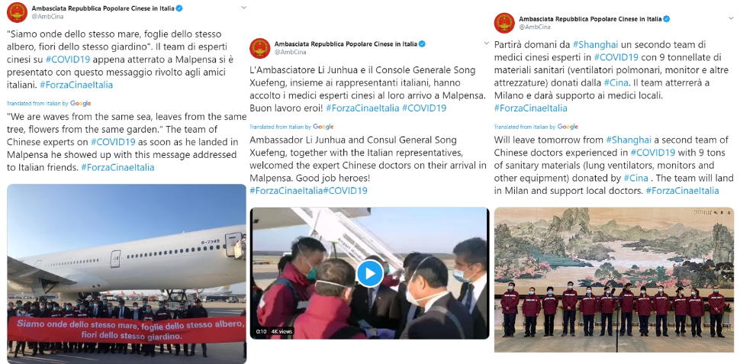Screen dimensions: 740x364
Task: Open #ForzaCinaeItalia hashtag in first Italian tweet
Action: pyautogui.click(x=76, y=85)
